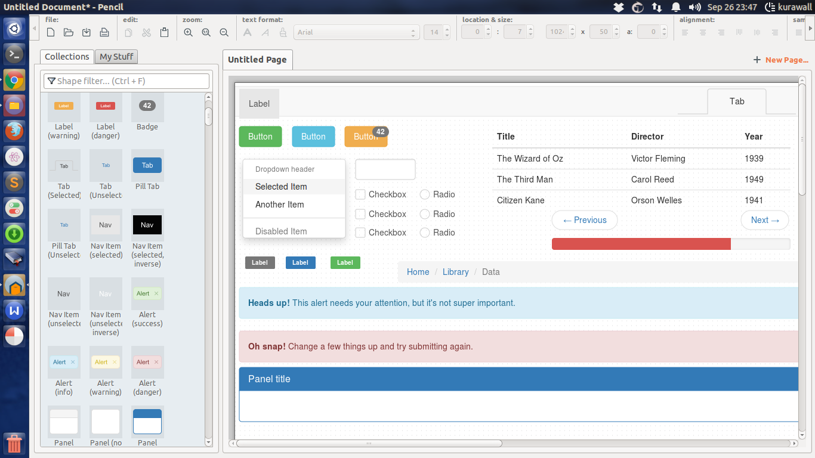Select the Alert (success) shape thumbnail

tap(147, 302)
